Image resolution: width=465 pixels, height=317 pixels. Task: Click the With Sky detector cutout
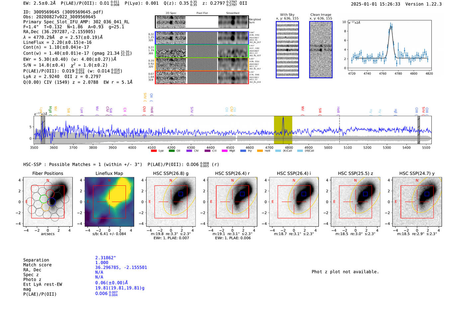click(287, 50)
